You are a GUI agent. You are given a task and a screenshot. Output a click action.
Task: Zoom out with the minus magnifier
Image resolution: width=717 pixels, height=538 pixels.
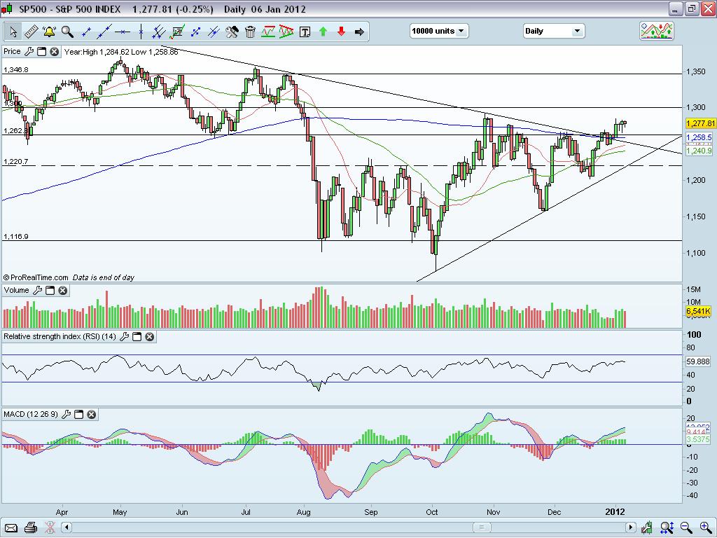click(x=686, y=528)
